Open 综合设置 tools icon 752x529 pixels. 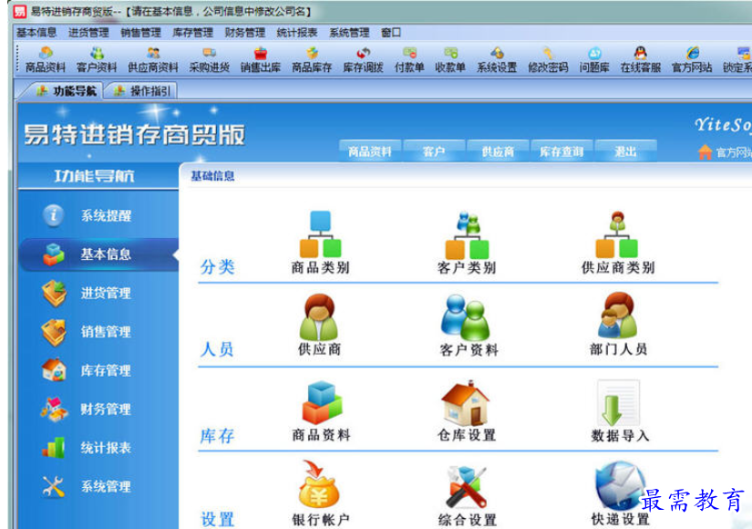pos(467,495)
